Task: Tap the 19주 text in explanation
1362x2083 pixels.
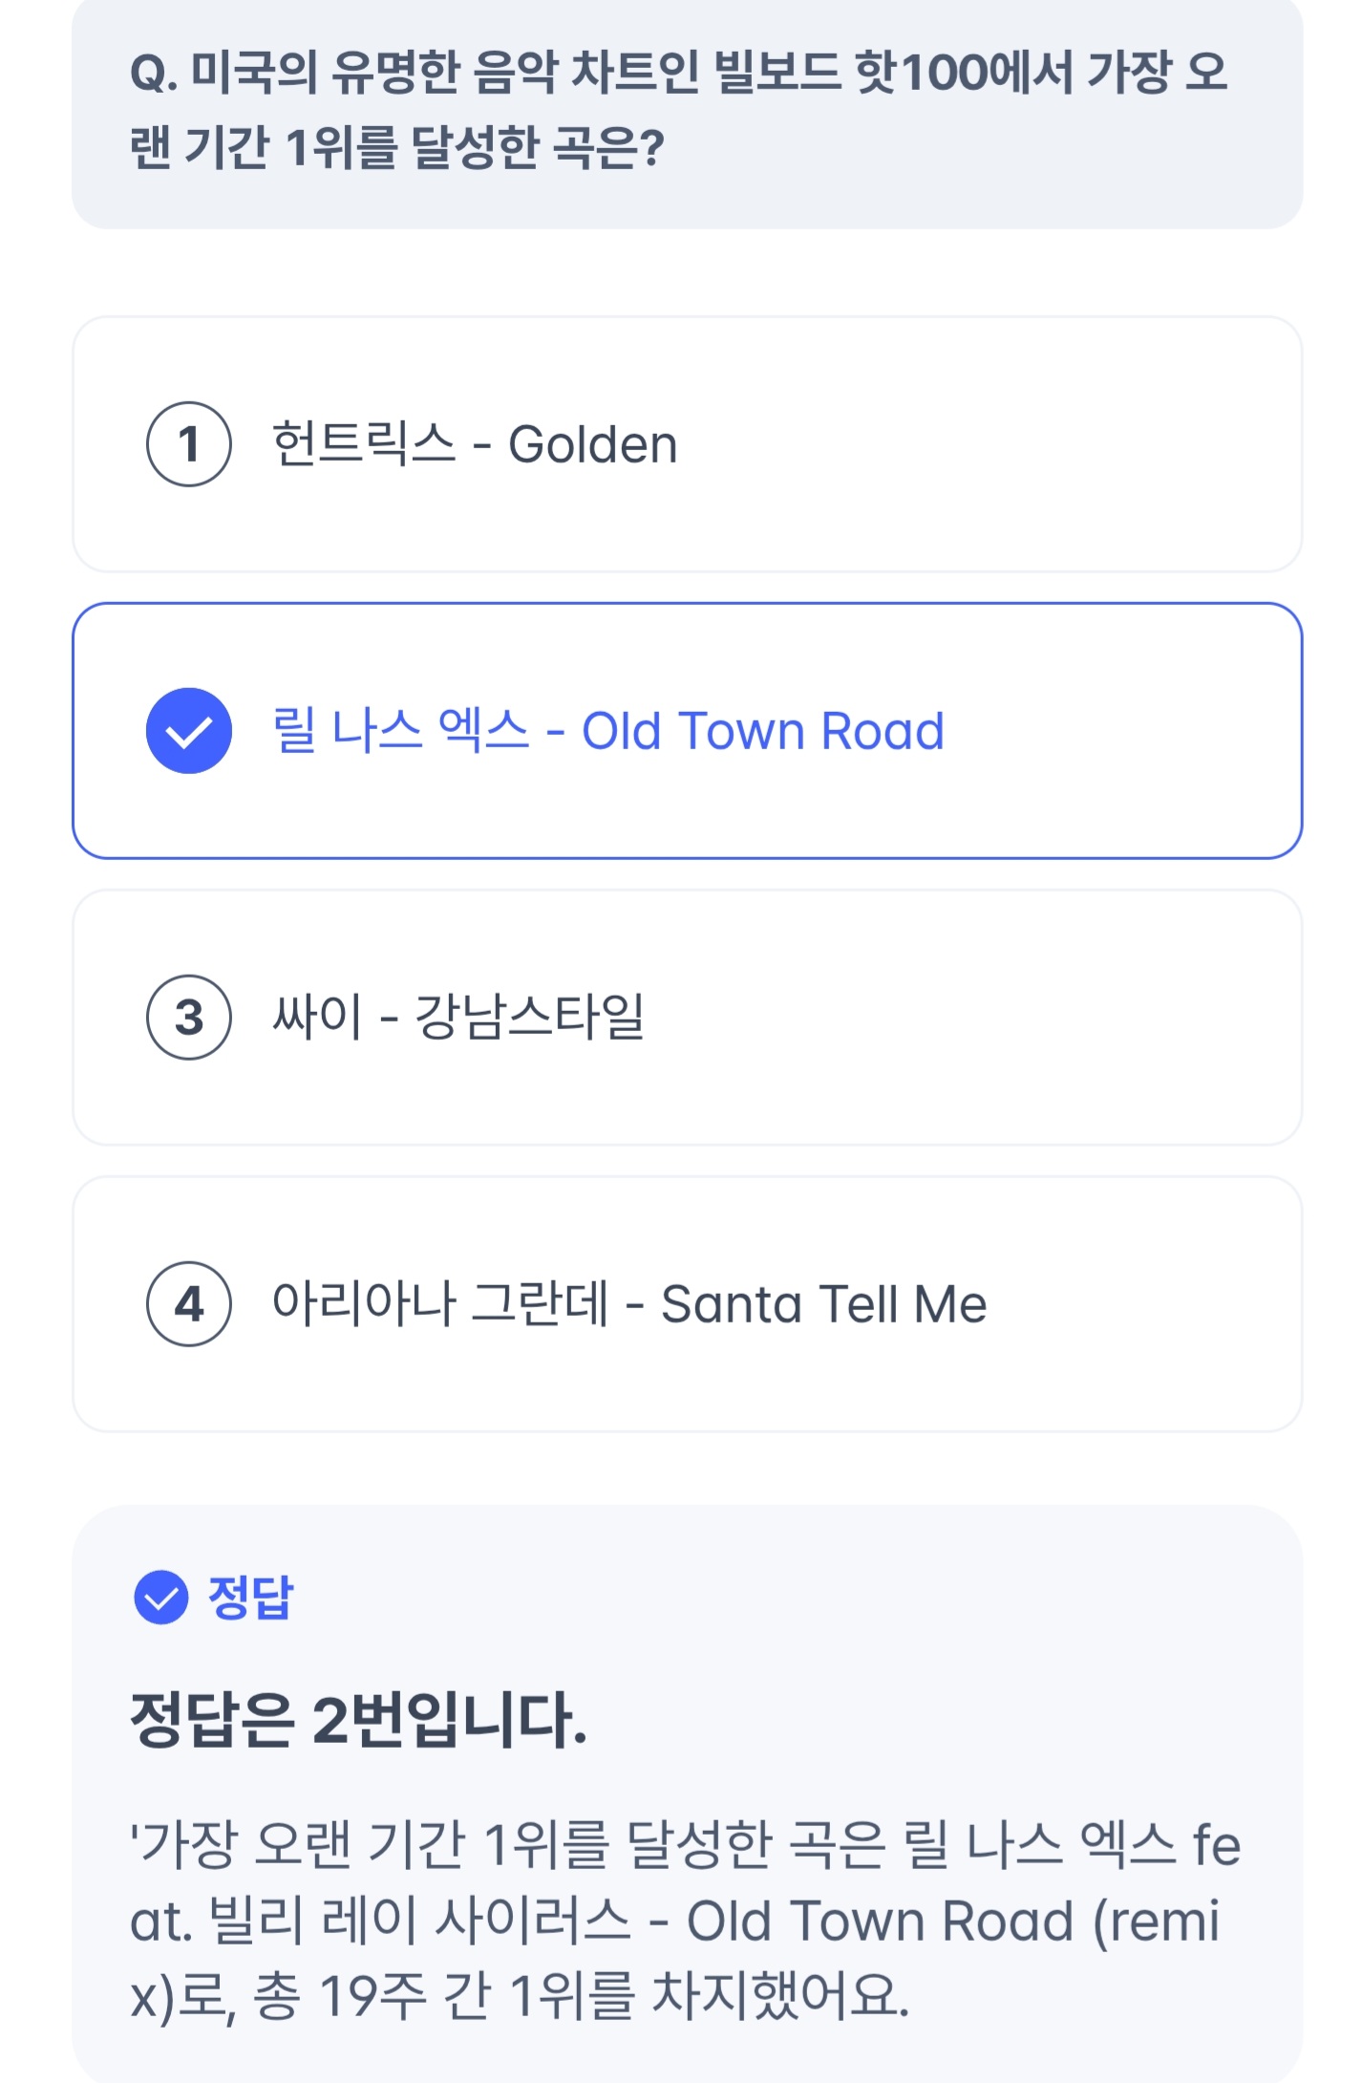Action: pos(372,1996)
